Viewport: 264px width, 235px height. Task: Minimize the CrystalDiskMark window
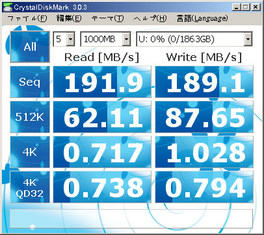coord(236,7)
